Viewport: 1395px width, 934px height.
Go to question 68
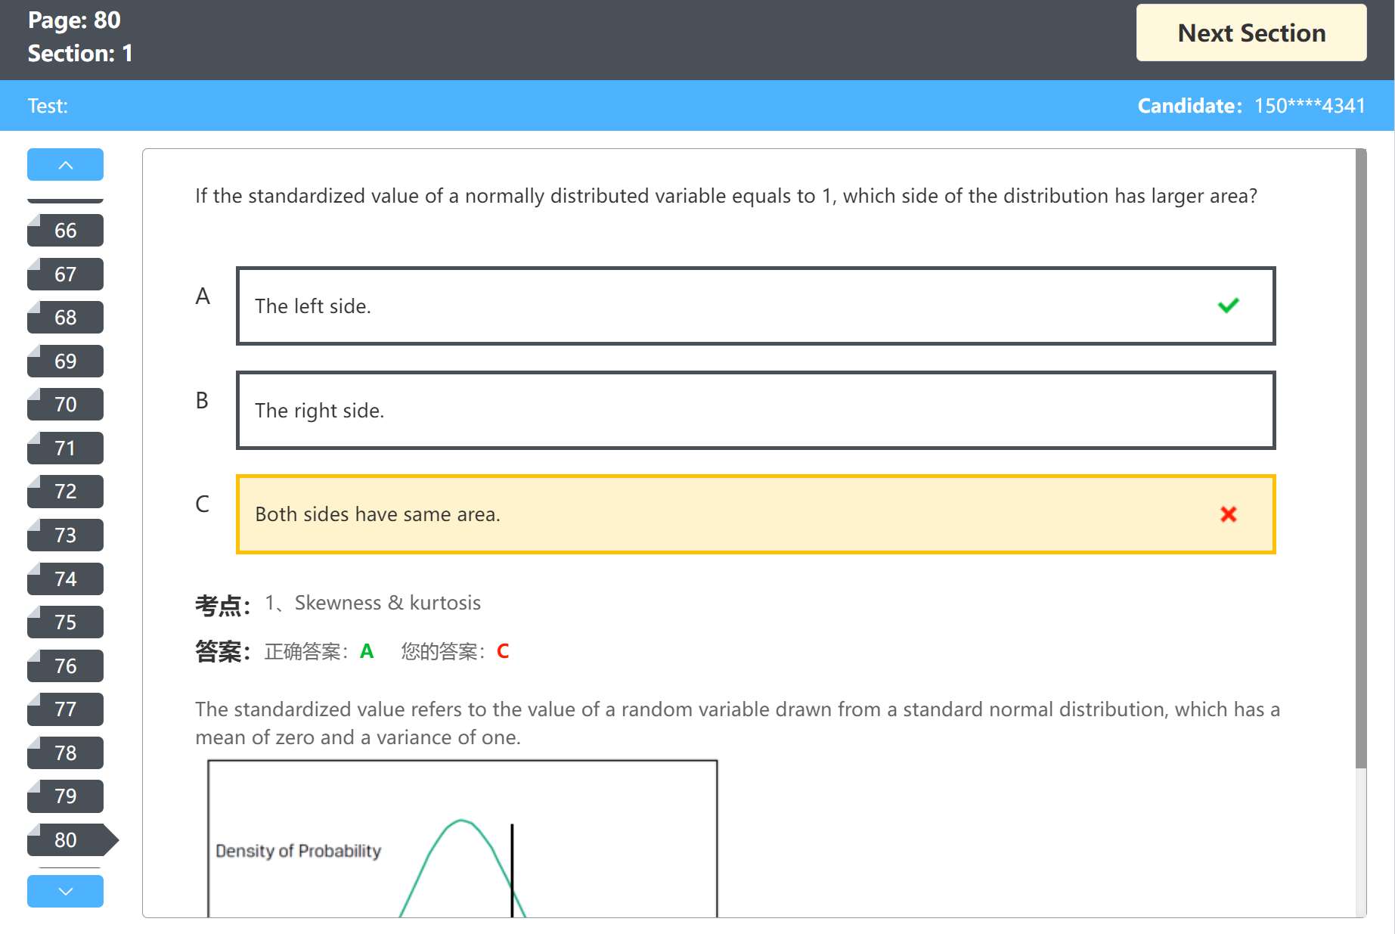point(66,318)
